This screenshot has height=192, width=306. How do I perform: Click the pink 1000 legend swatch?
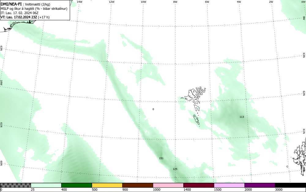click(x=168, y=185)
